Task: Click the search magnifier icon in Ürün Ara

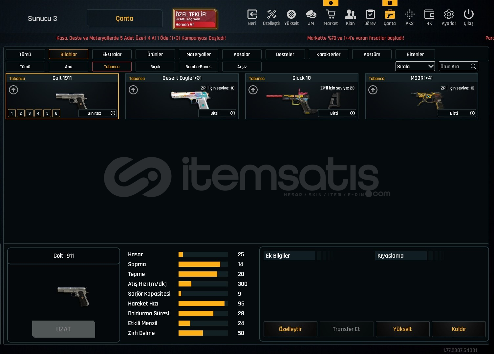Action: [473, 66]
